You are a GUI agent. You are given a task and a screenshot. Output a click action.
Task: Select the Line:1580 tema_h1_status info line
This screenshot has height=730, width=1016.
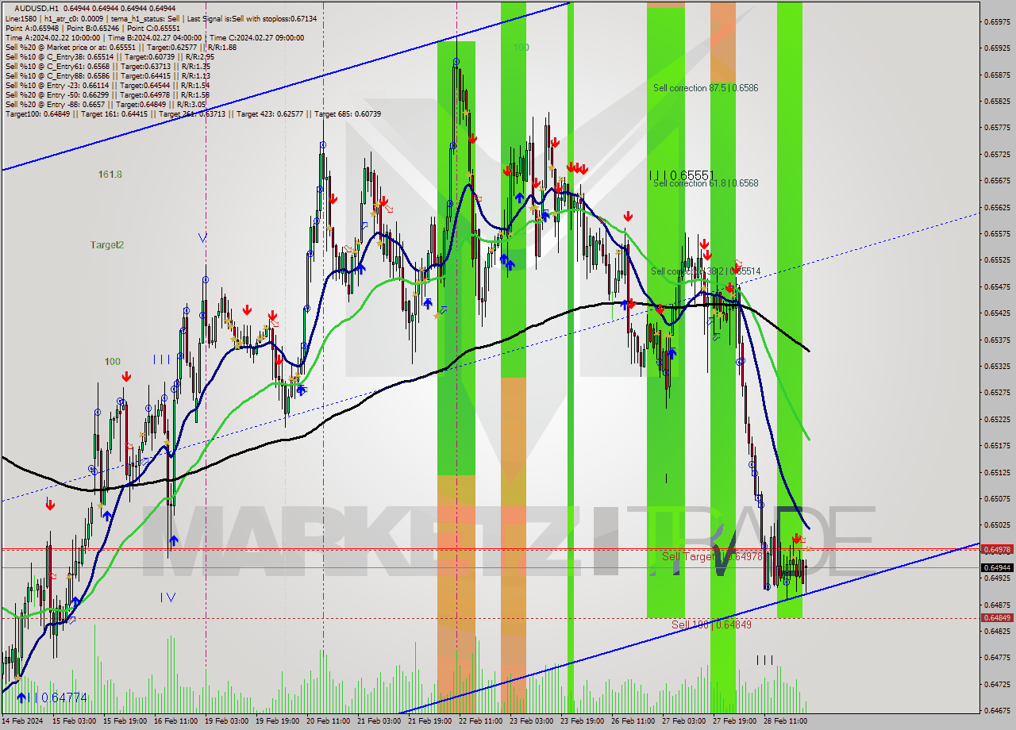point(161,17)
